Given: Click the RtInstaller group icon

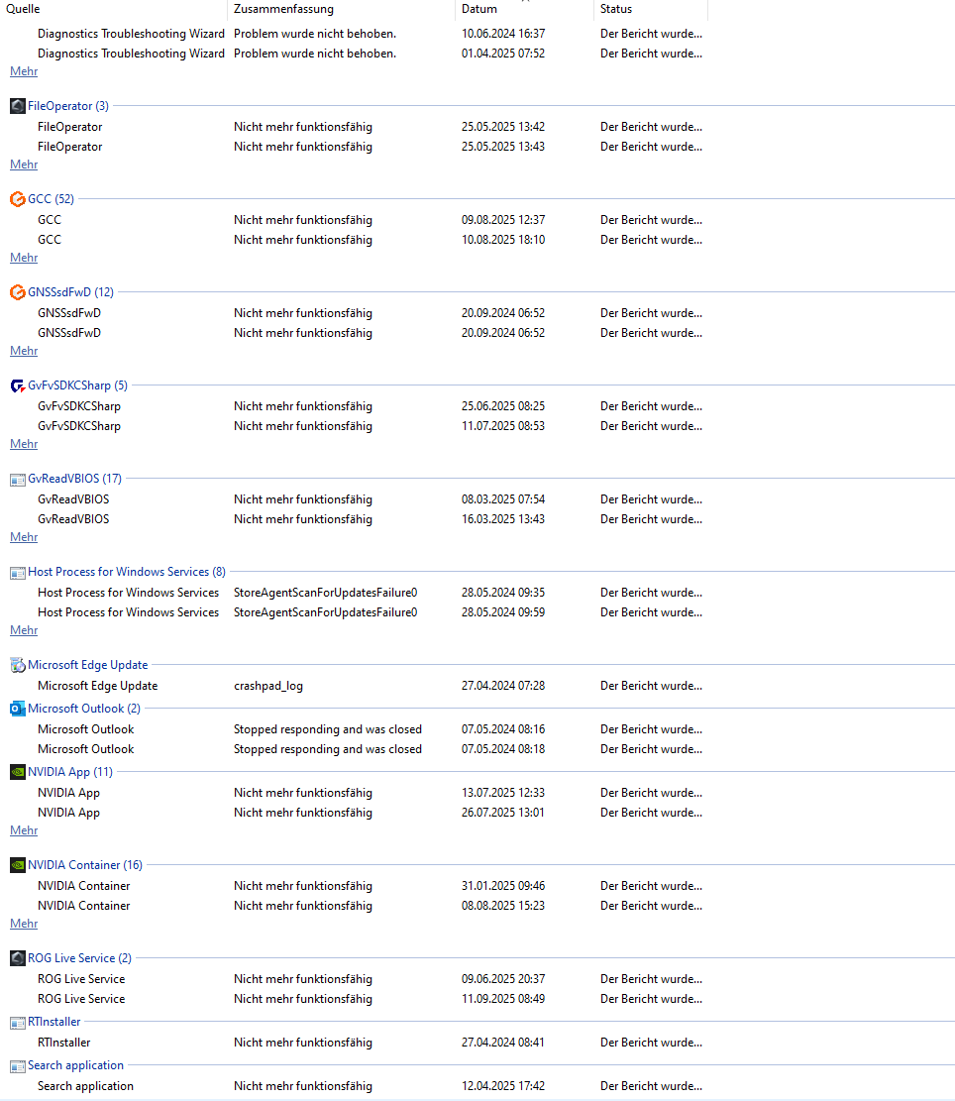Looking at the screenshot, I should [18, 1023].
